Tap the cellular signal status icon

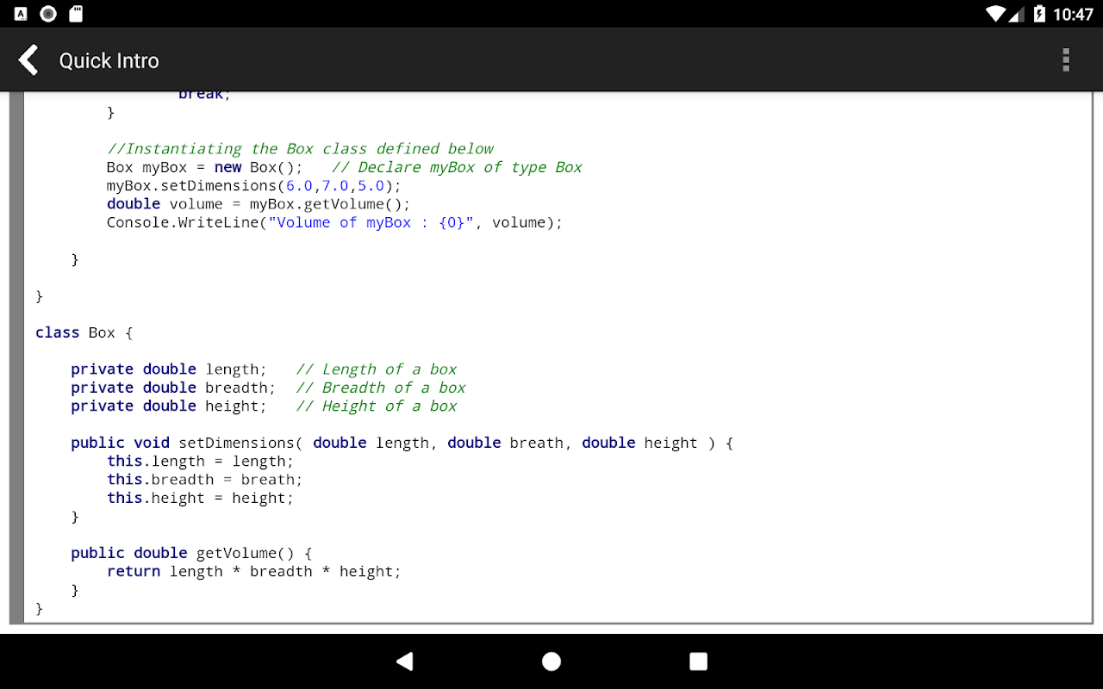pos(1017,14)
